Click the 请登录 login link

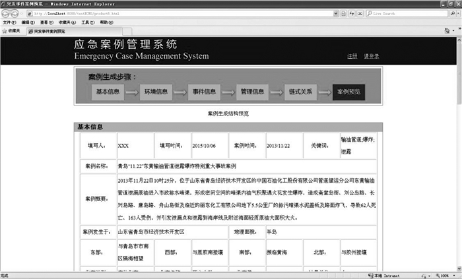tap(371, 56)
